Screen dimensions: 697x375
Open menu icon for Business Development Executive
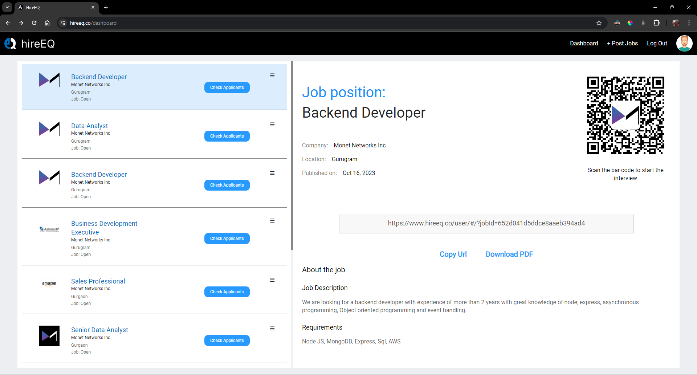point(272,221)
